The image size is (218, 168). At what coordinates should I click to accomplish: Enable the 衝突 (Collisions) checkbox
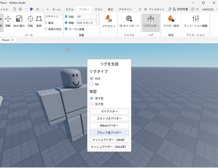(x=46, y=23)
